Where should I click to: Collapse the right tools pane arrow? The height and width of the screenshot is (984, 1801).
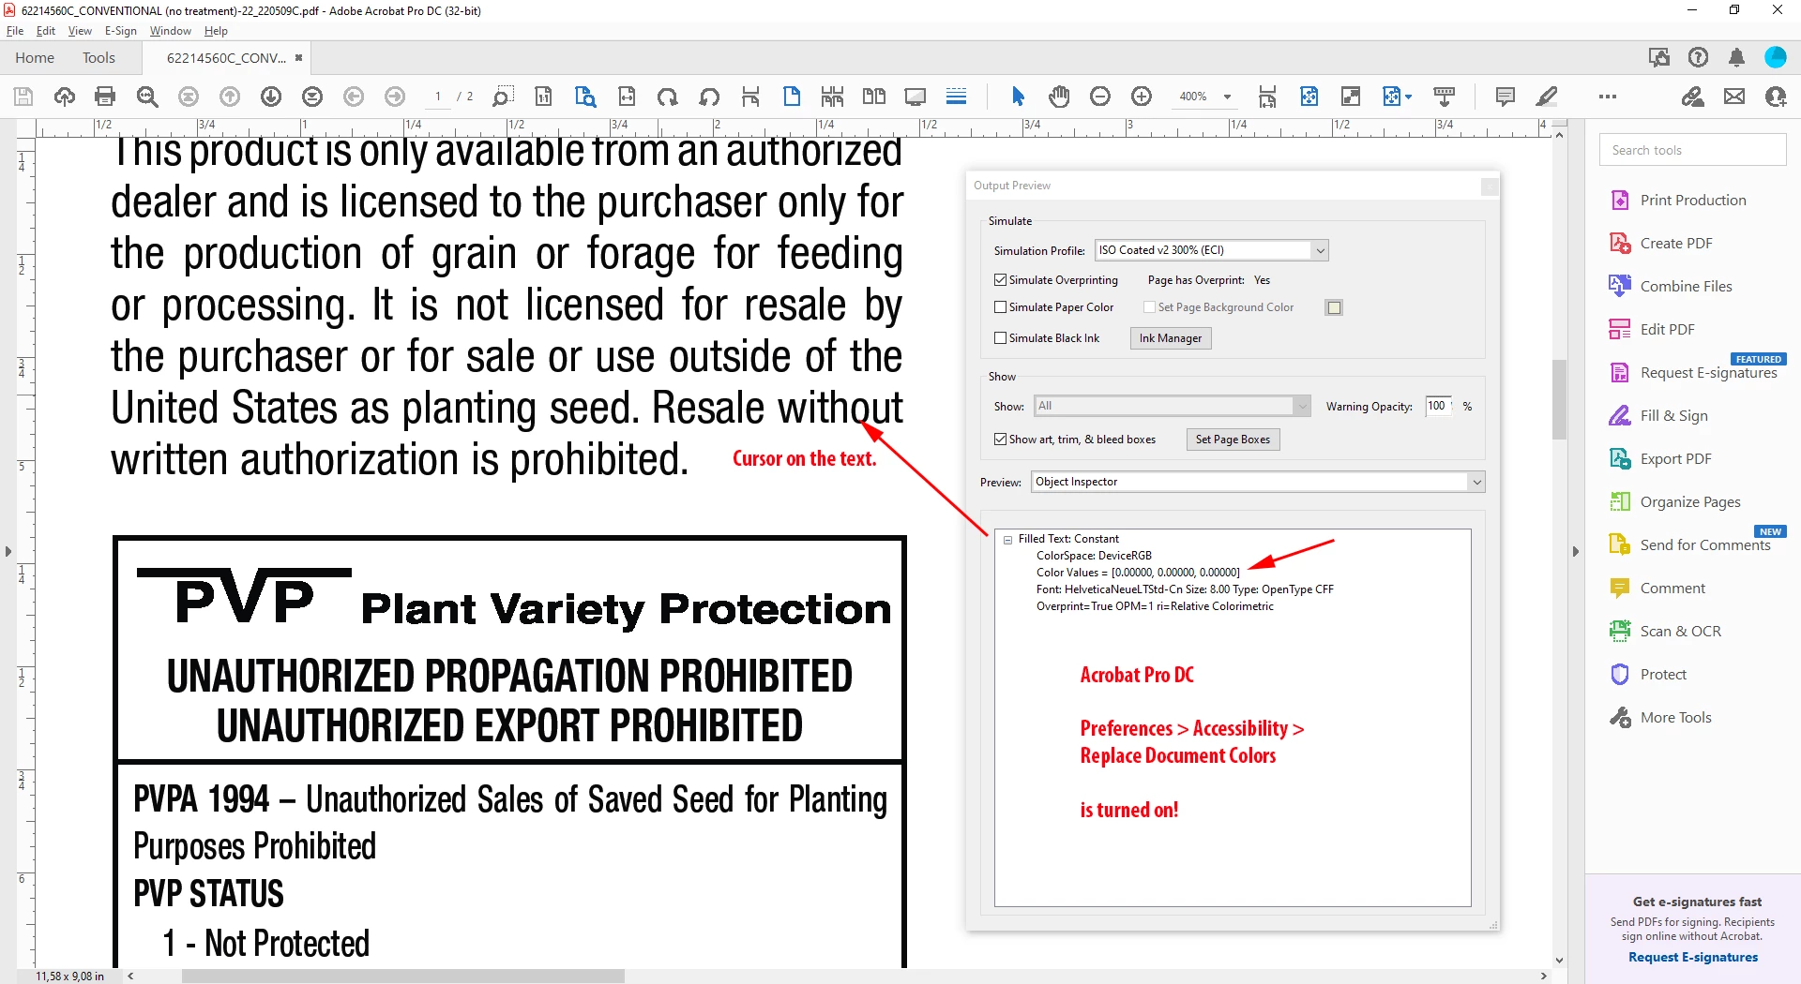coord(1576,551)
